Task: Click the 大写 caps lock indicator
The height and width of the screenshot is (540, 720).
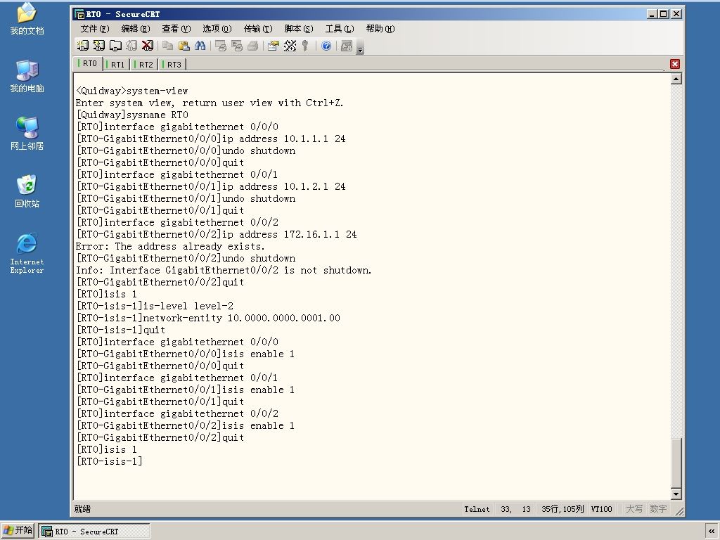Action: click(634, 509)
